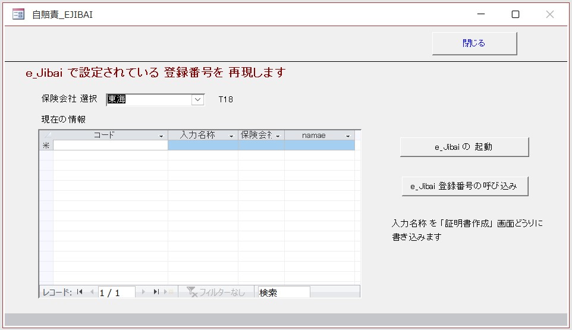This screenshot has width=572, height=330.
Task: Click the 保険会社 選択 label
Action: 70,99
